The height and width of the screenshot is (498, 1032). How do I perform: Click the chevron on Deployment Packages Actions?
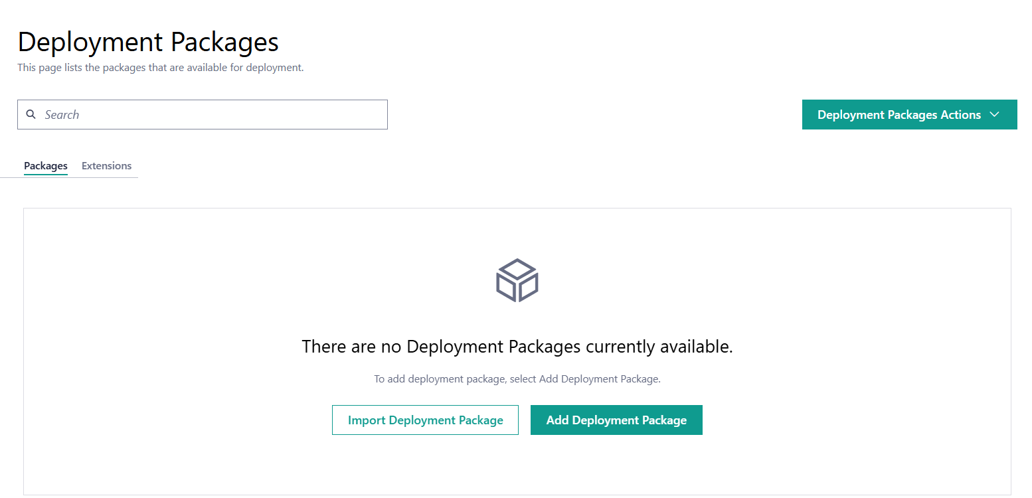(x=994, y=114)
